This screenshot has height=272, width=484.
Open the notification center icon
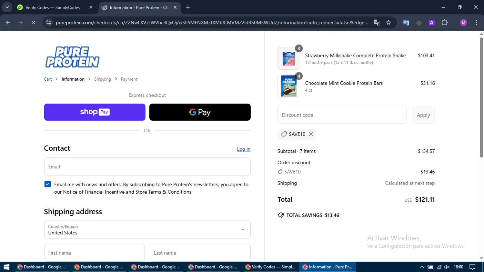472,267
